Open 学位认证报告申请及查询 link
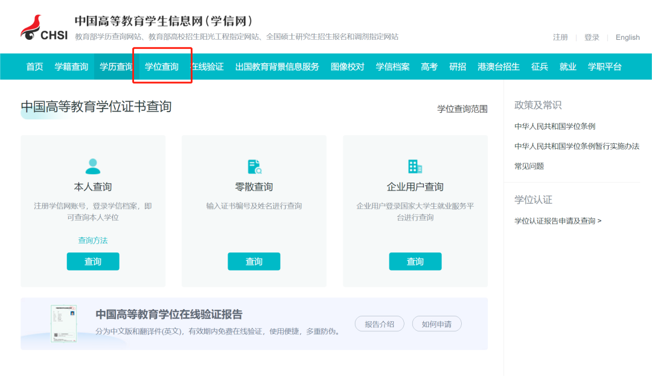Screen dimensions: 652x376 point(558,221)
